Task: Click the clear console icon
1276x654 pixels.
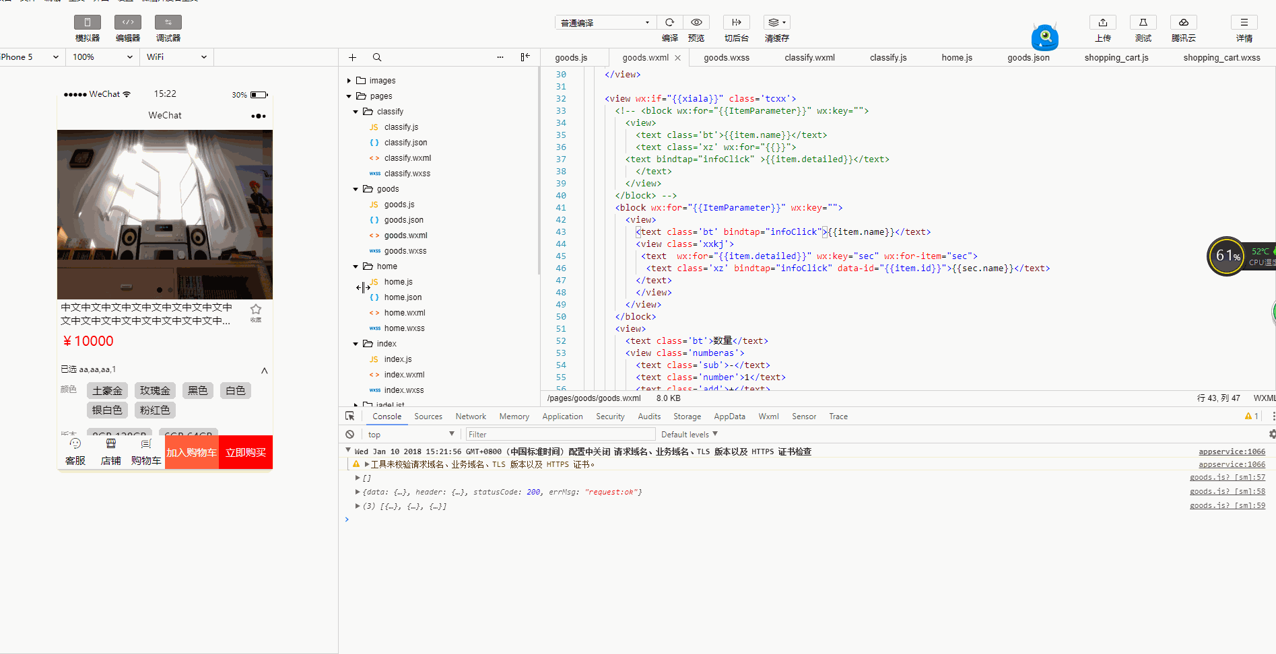Action: point(349,435)
